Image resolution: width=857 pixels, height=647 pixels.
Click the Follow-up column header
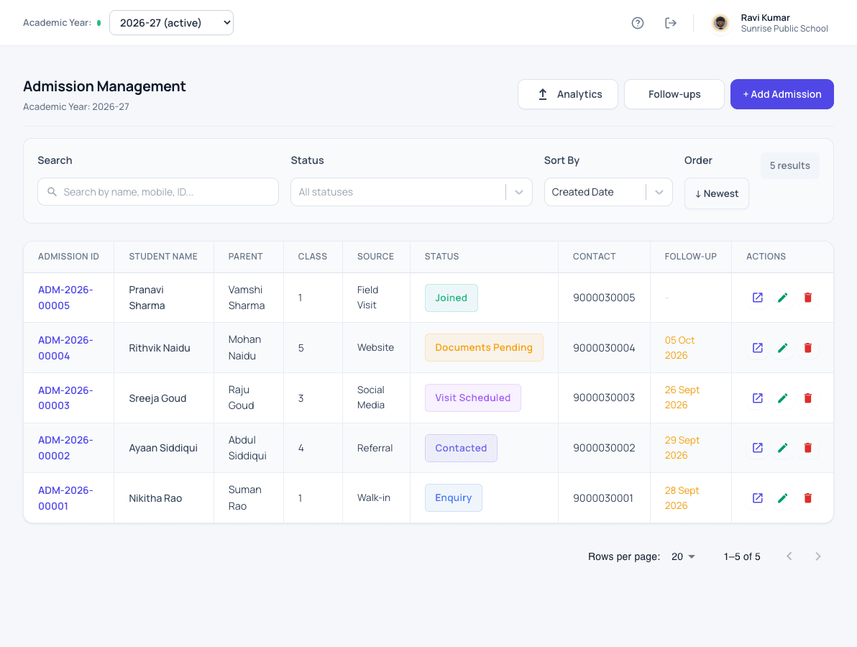pos(690,257)
